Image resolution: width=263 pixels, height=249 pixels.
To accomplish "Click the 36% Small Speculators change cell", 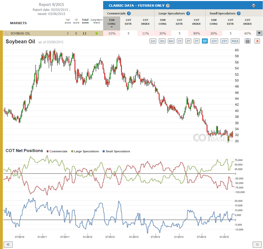I will click(x=214, y=33).
